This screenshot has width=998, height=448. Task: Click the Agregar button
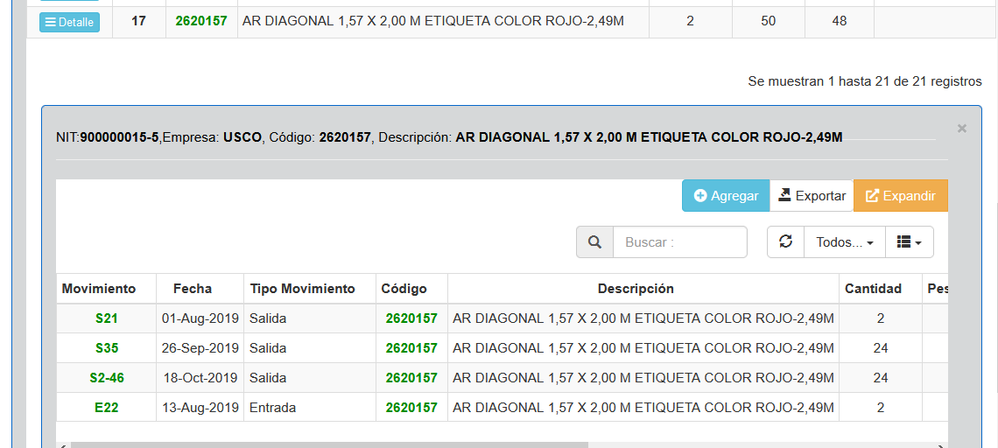click(x=726, y=196)
